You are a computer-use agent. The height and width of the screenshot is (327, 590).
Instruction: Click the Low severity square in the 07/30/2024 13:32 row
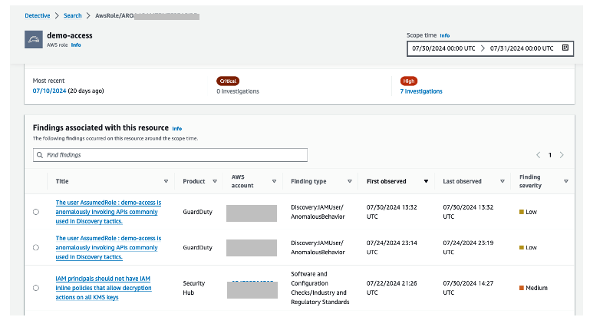[522, 212]
